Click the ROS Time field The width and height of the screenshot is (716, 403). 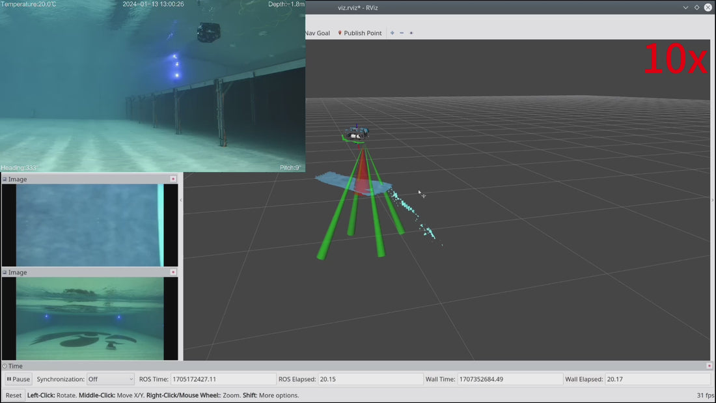(223, 380)
